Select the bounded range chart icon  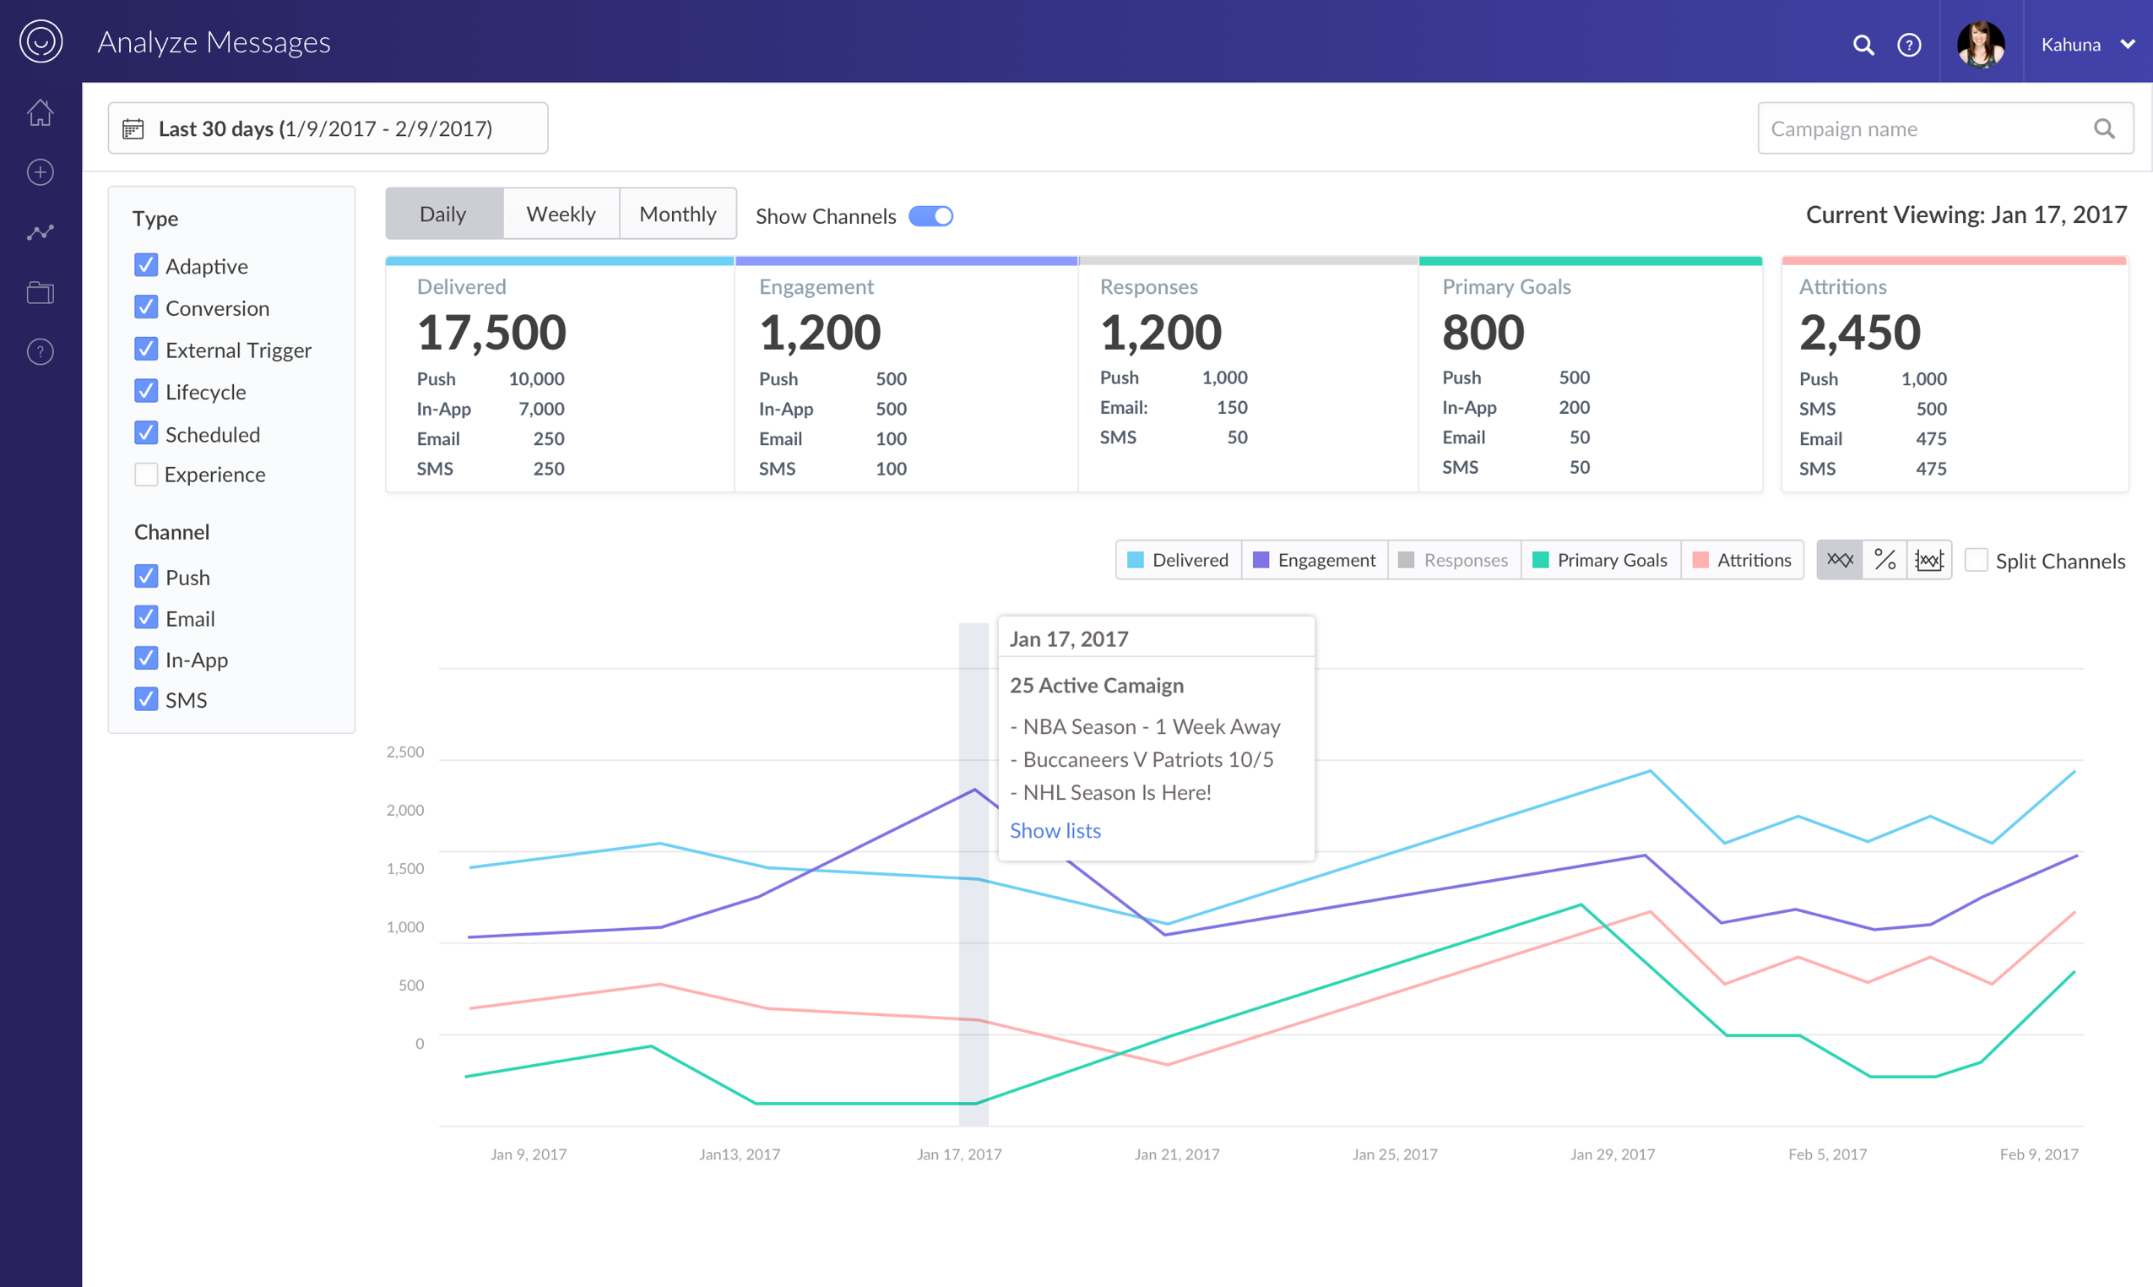click(1928, 559)
